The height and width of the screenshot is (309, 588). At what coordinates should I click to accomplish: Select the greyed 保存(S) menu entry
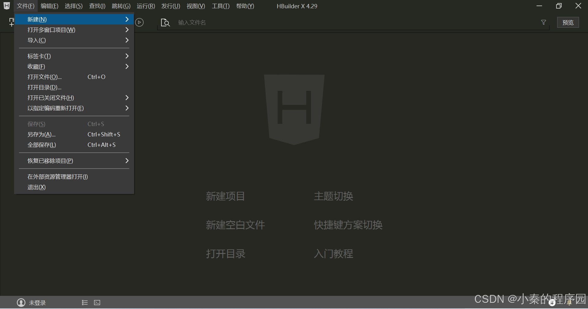coord(74,124)
